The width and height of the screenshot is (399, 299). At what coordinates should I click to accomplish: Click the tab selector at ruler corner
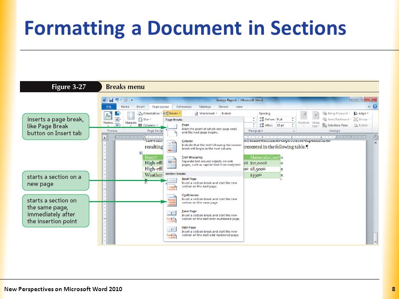pyautogui.click(x=105, y=137)
